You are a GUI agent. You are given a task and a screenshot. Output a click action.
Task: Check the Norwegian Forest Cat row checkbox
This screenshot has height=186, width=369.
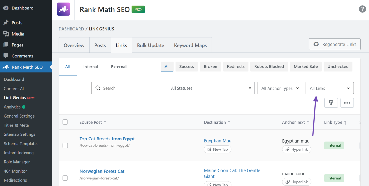click(65, 178)
